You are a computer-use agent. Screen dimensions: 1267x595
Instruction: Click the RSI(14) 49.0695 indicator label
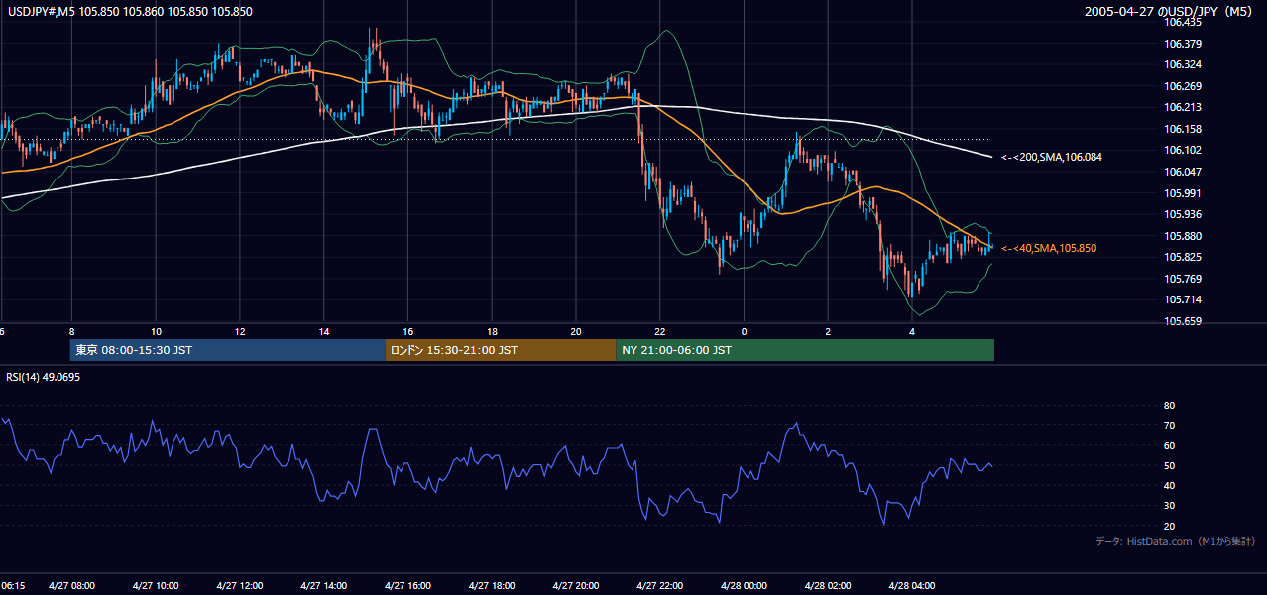click(x=44, y=377)
